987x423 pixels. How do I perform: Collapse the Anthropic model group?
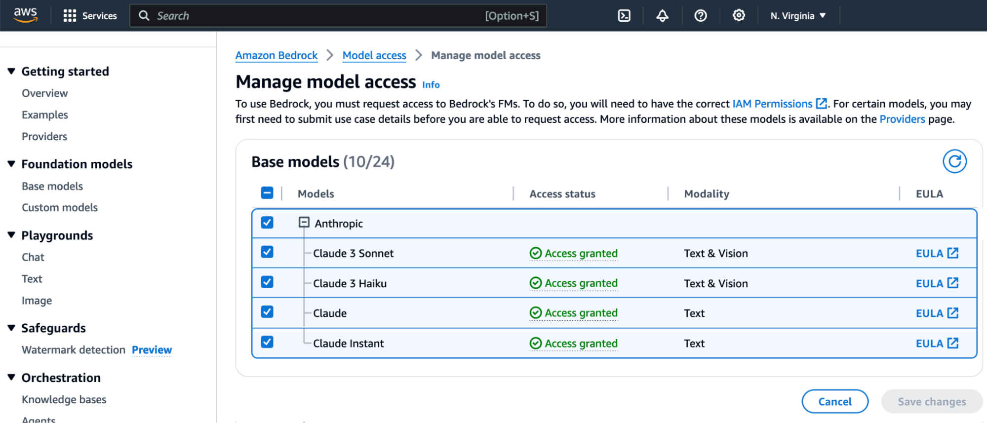click(304, 223)
